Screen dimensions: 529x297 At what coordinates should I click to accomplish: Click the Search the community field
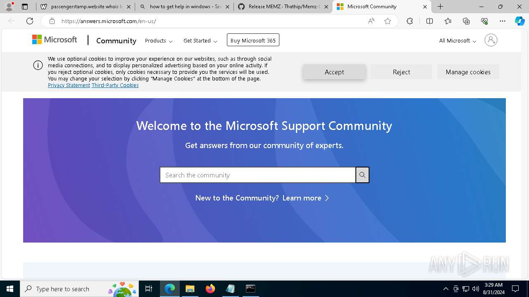point(258,175)
